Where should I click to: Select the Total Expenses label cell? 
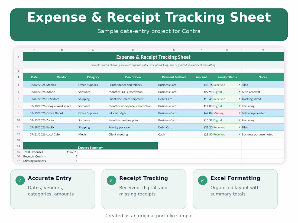coord(34,152)
